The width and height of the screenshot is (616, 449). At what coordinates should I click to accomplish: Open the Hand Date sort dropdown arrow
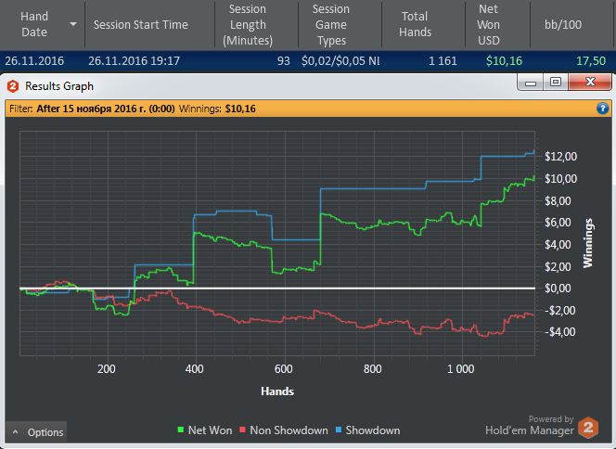click(x=72, y=24)
